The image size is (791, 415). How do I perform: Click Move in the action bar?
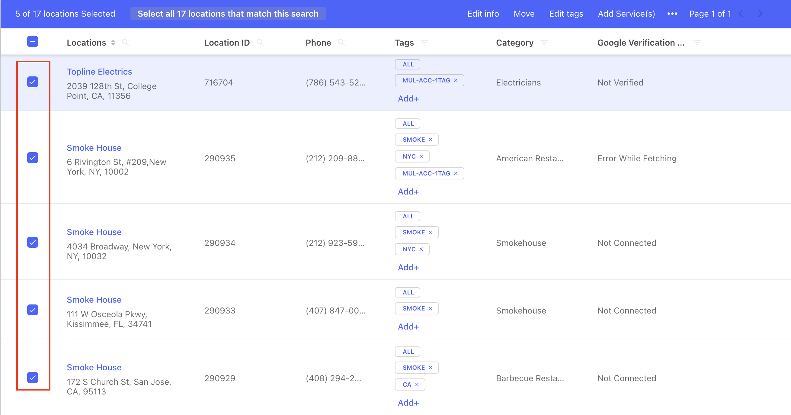524,14
